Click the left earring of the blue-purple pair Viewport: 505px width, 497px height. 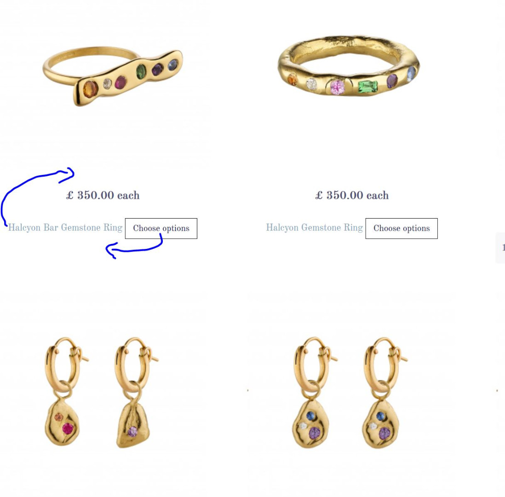[312, 392]
